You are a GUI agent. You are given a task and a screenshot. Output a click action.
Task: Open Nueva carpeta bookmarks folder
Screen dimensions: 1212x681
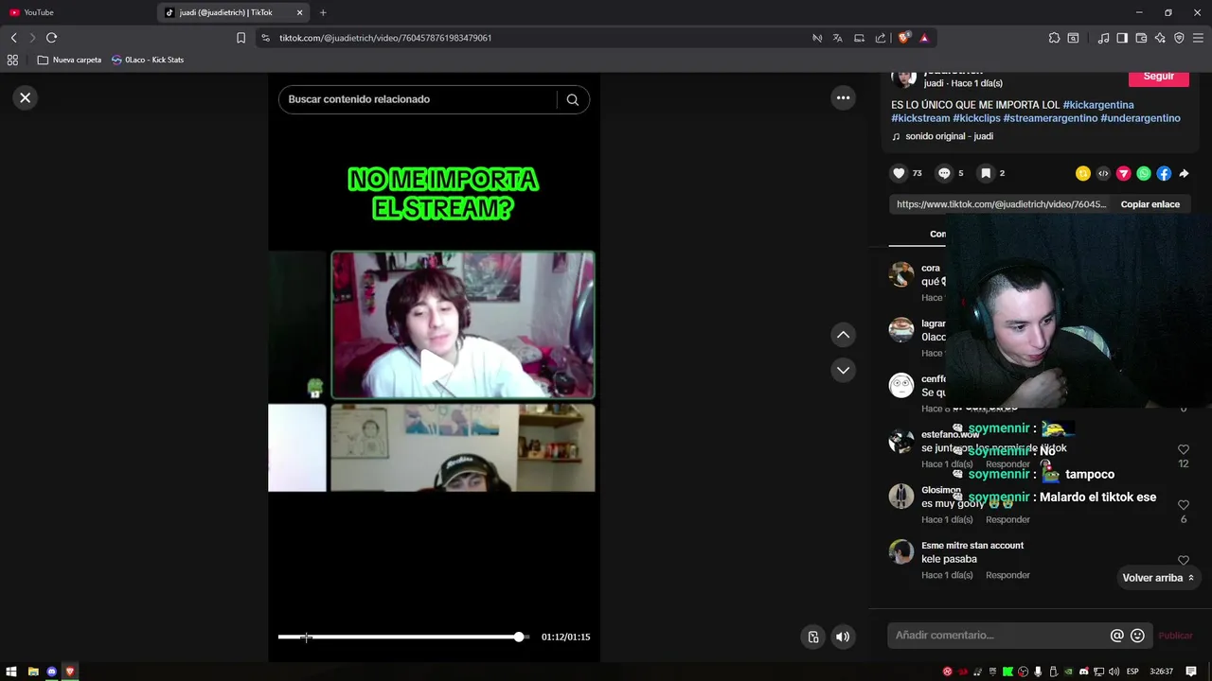click(x=69, y=60)
